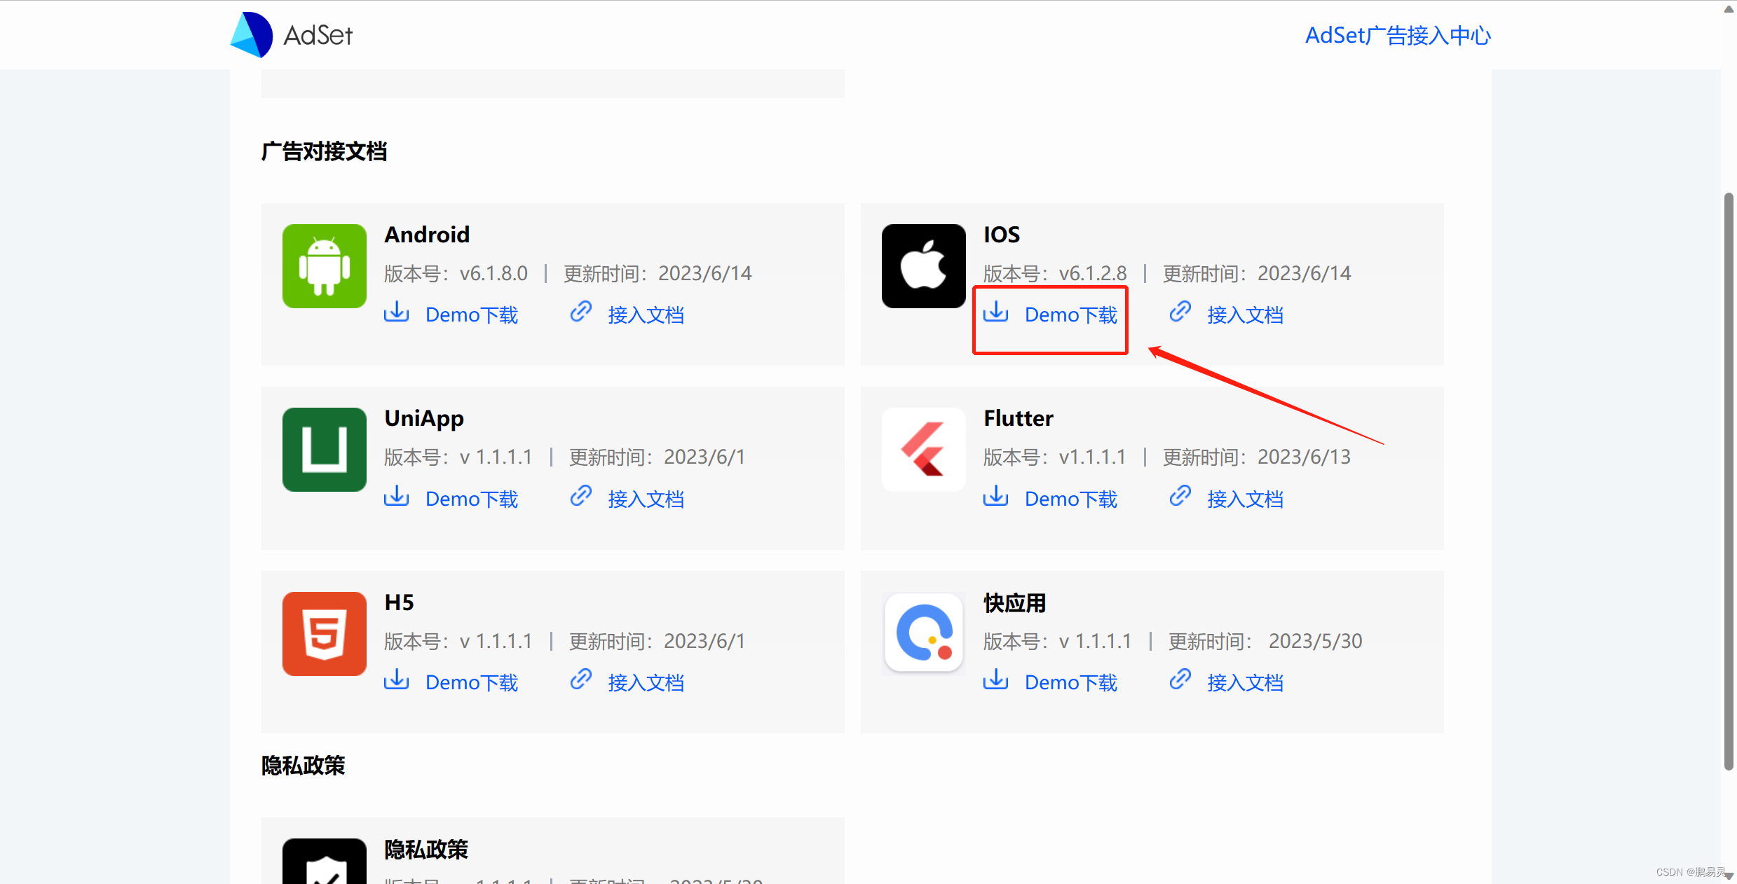Select the UniApp title text

[x=424, y=419]
